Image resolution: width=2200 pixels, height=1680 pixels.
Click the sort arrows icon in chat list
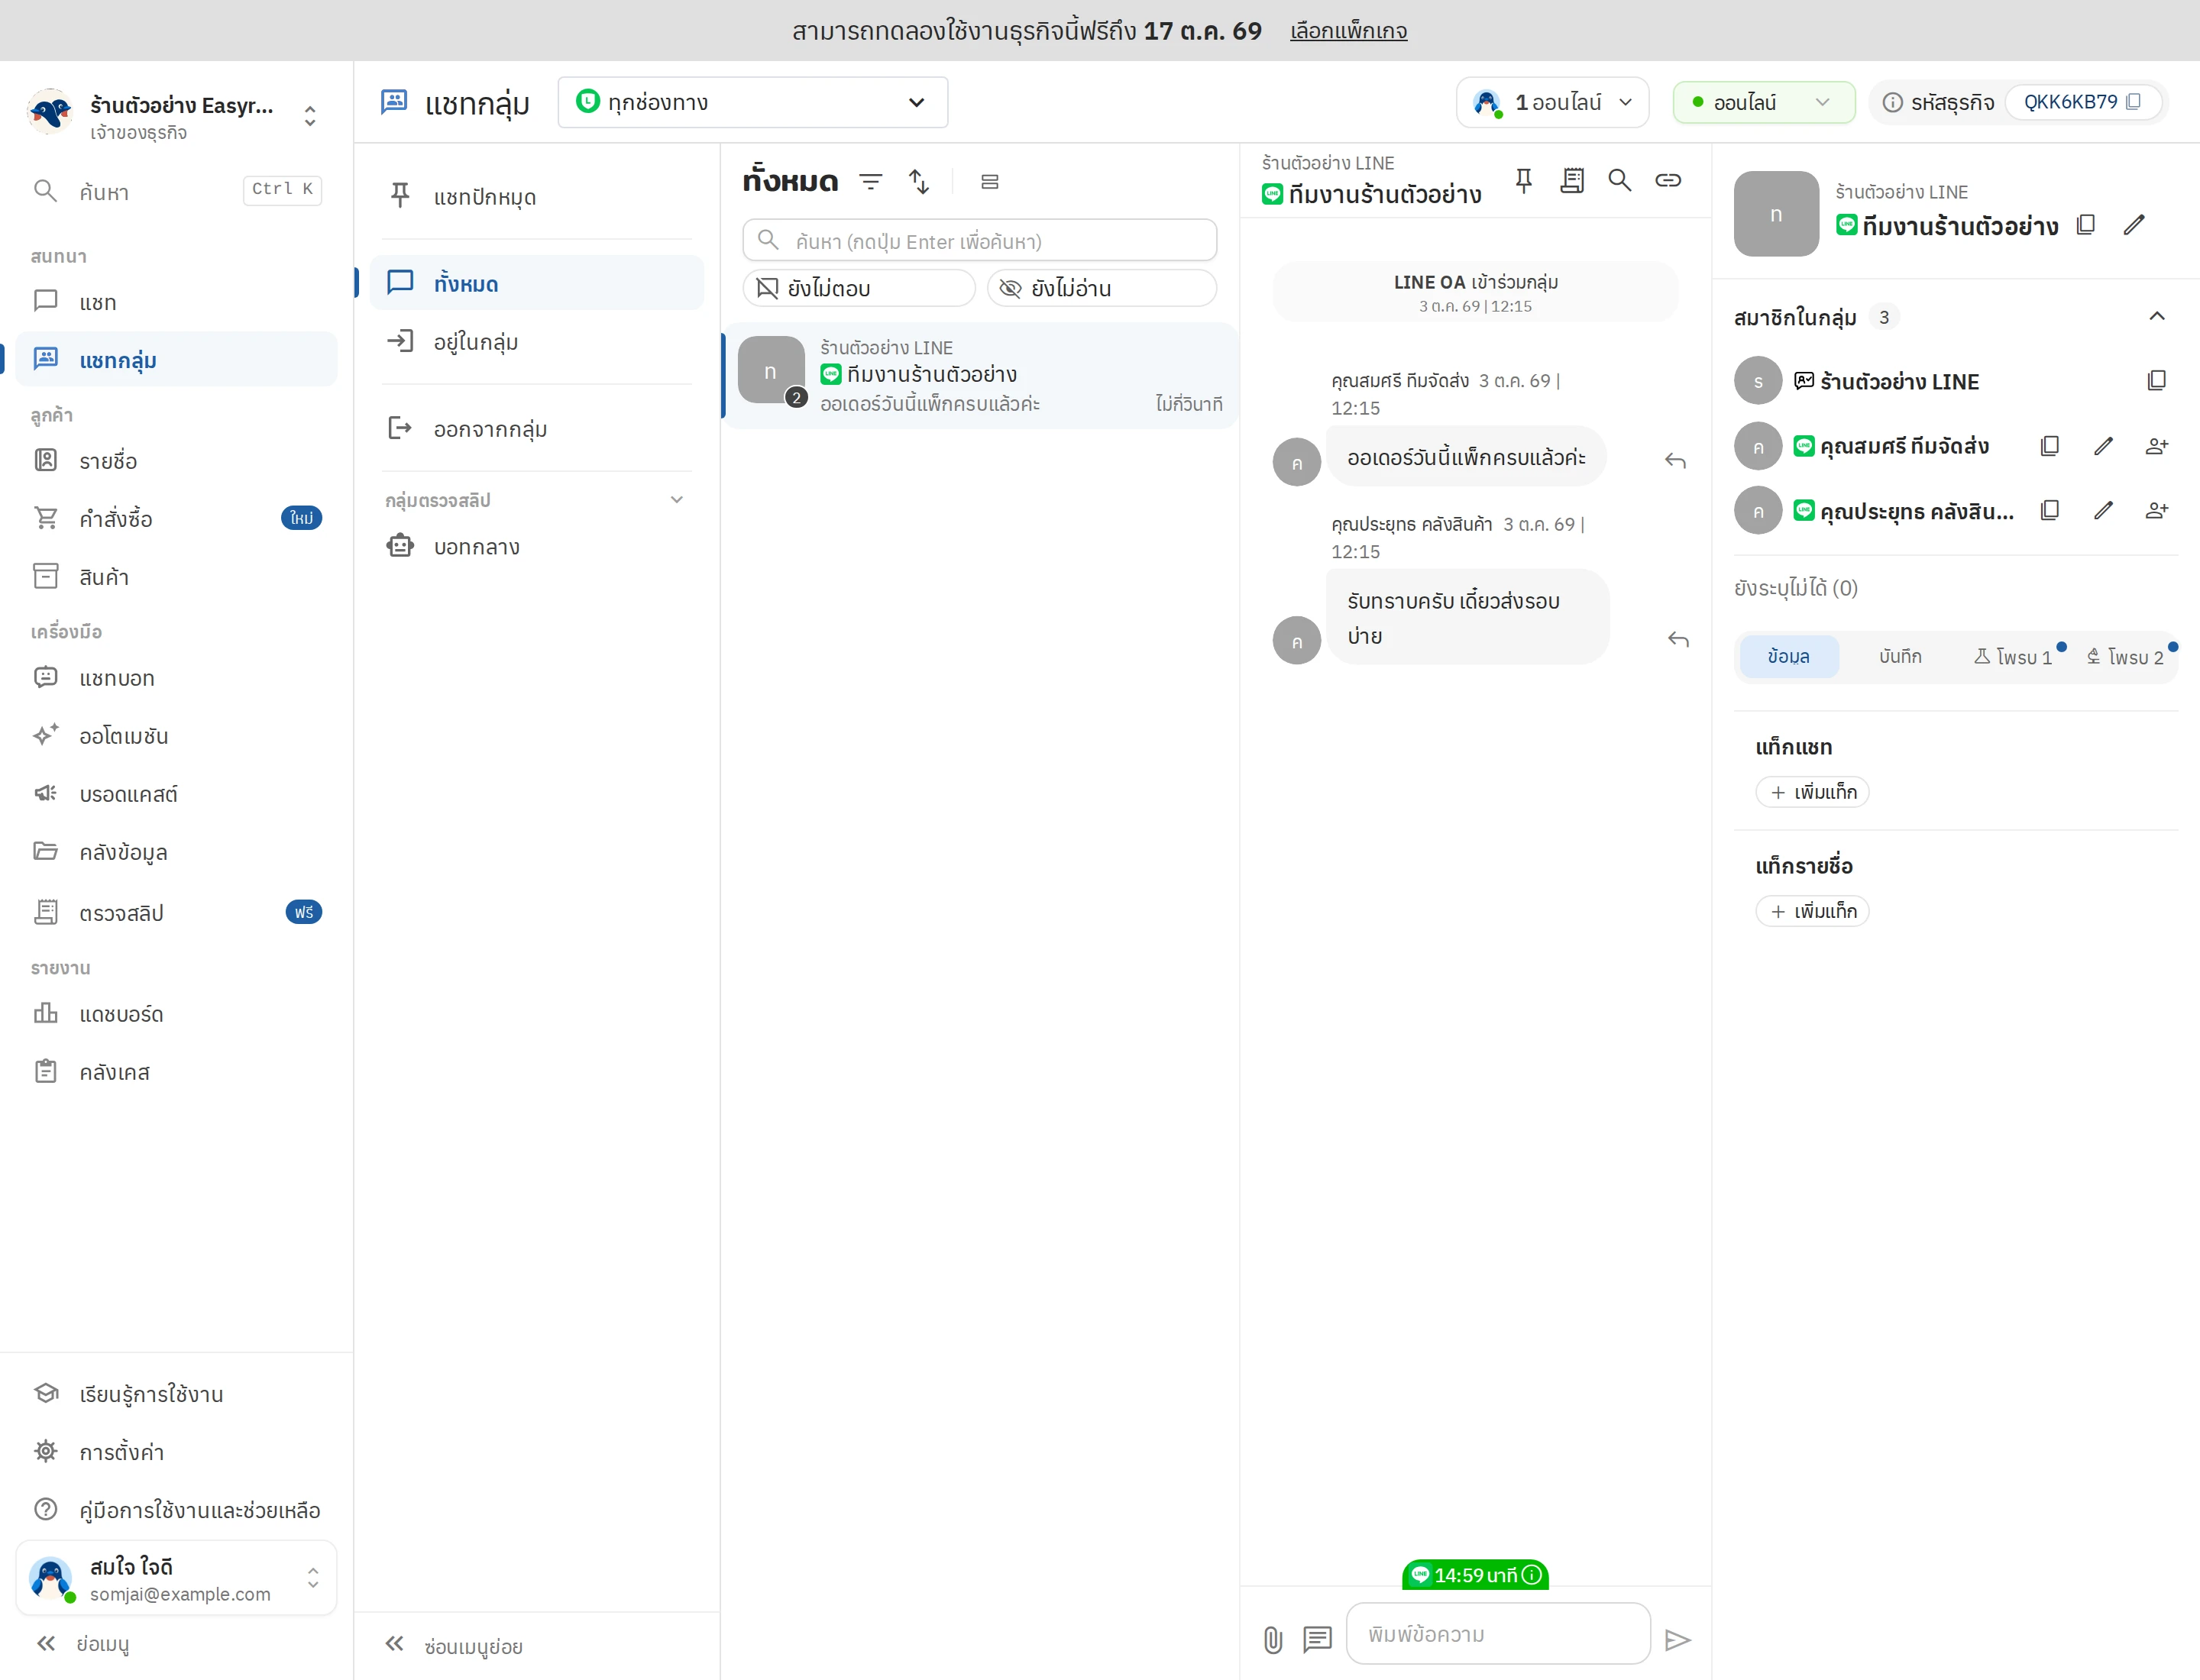[x=918, y=181]
